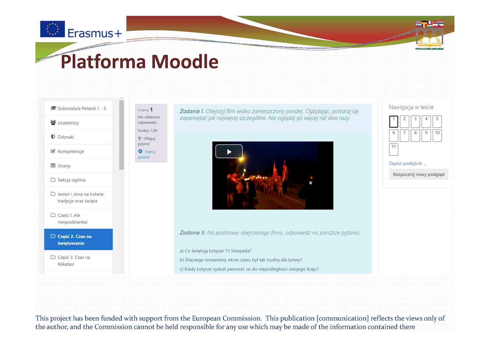Click question b) Dlaczego omawiamy okres czasu
This screenshot has height=347, width=490.
click(x=241, y=260)
